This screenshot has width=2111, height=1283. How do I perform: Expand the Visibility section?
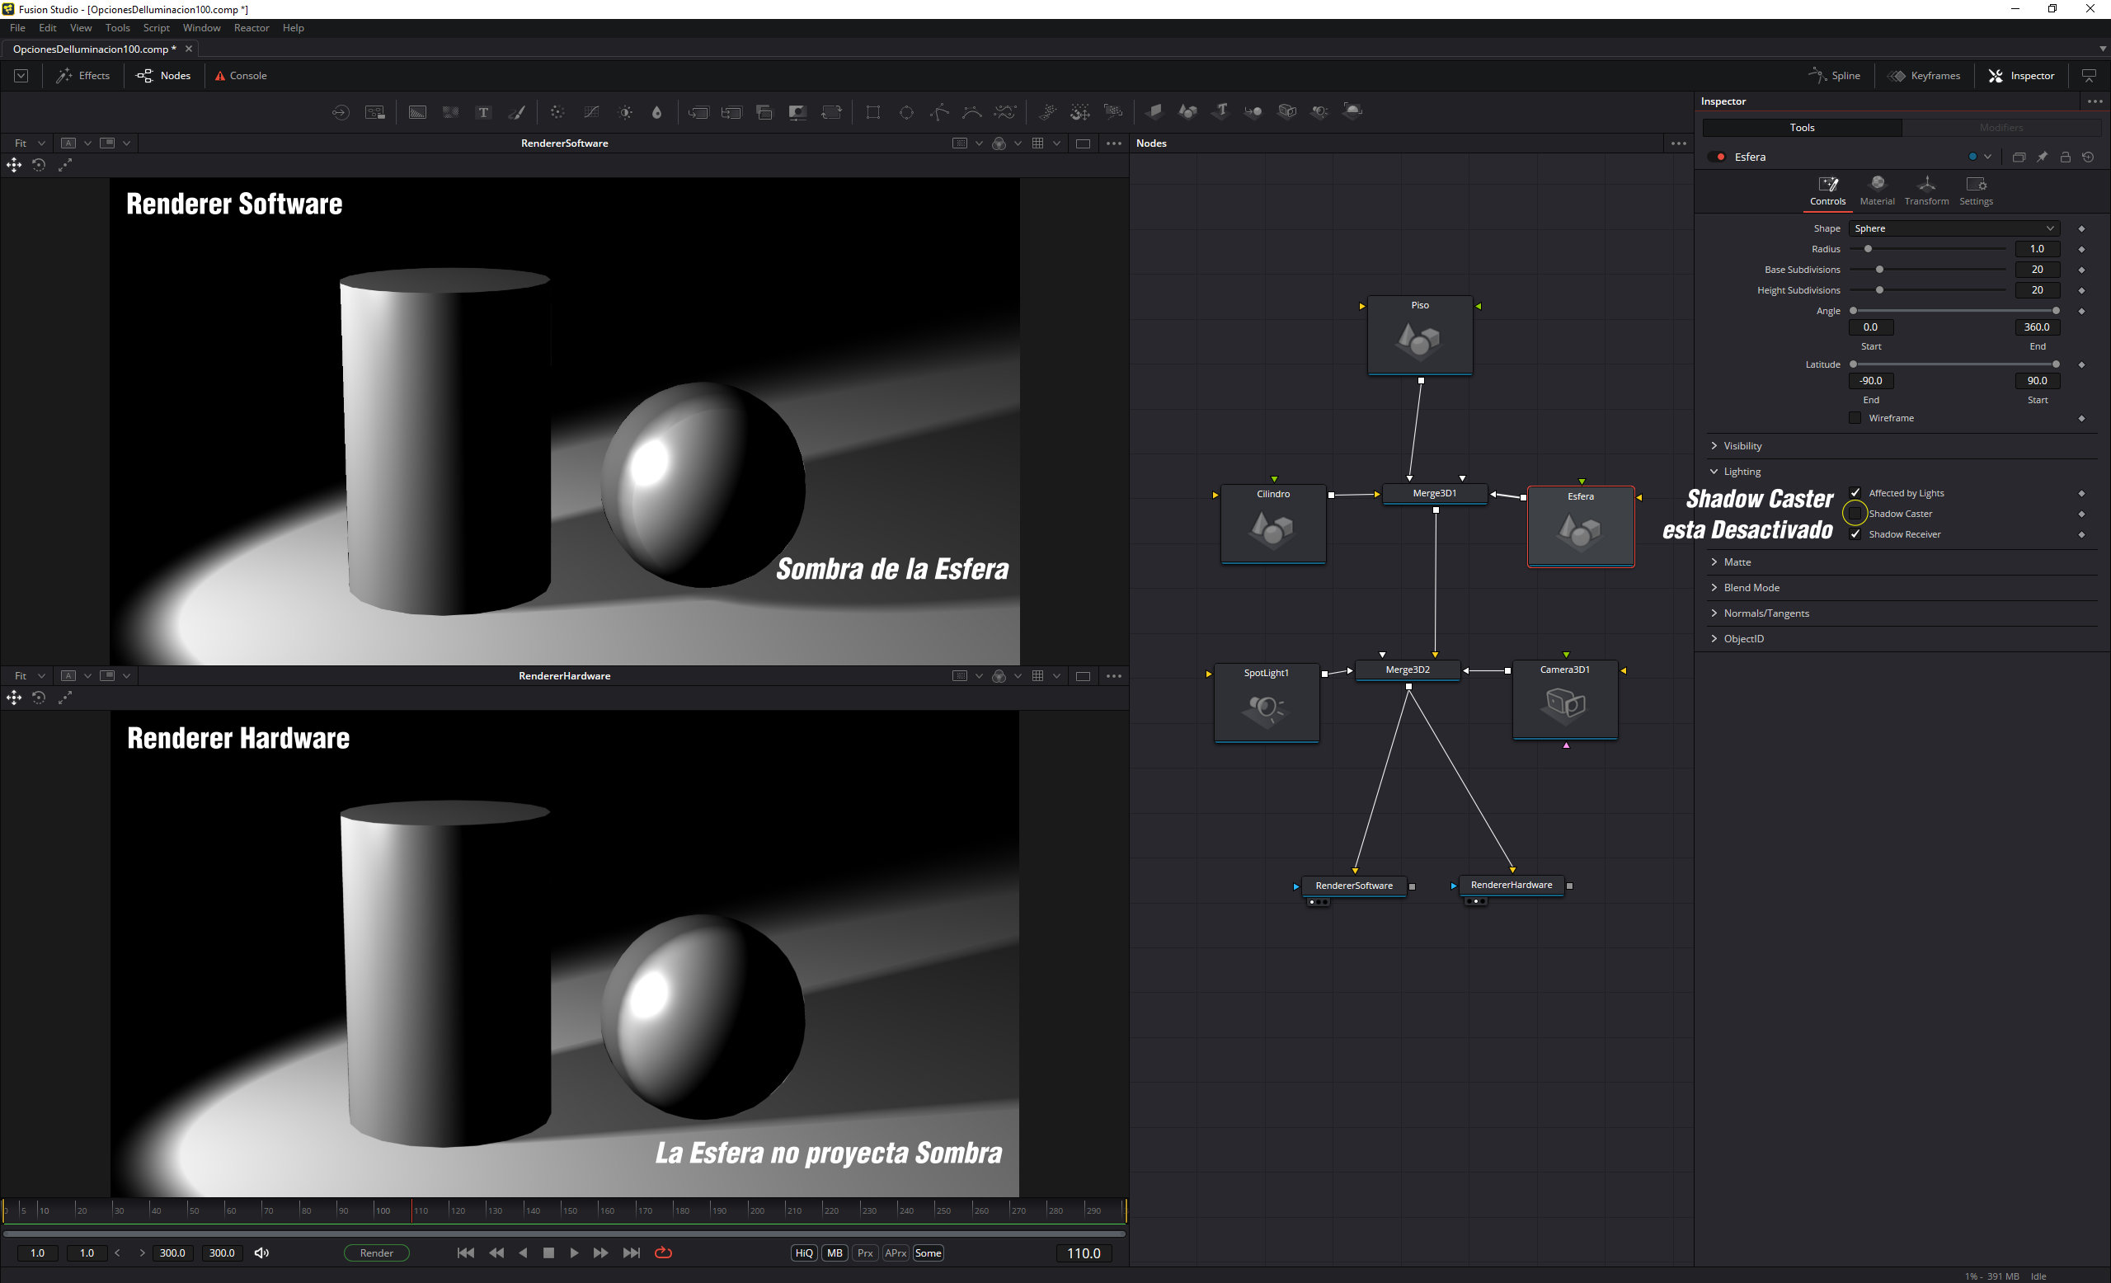click(x=1742, y=445)
